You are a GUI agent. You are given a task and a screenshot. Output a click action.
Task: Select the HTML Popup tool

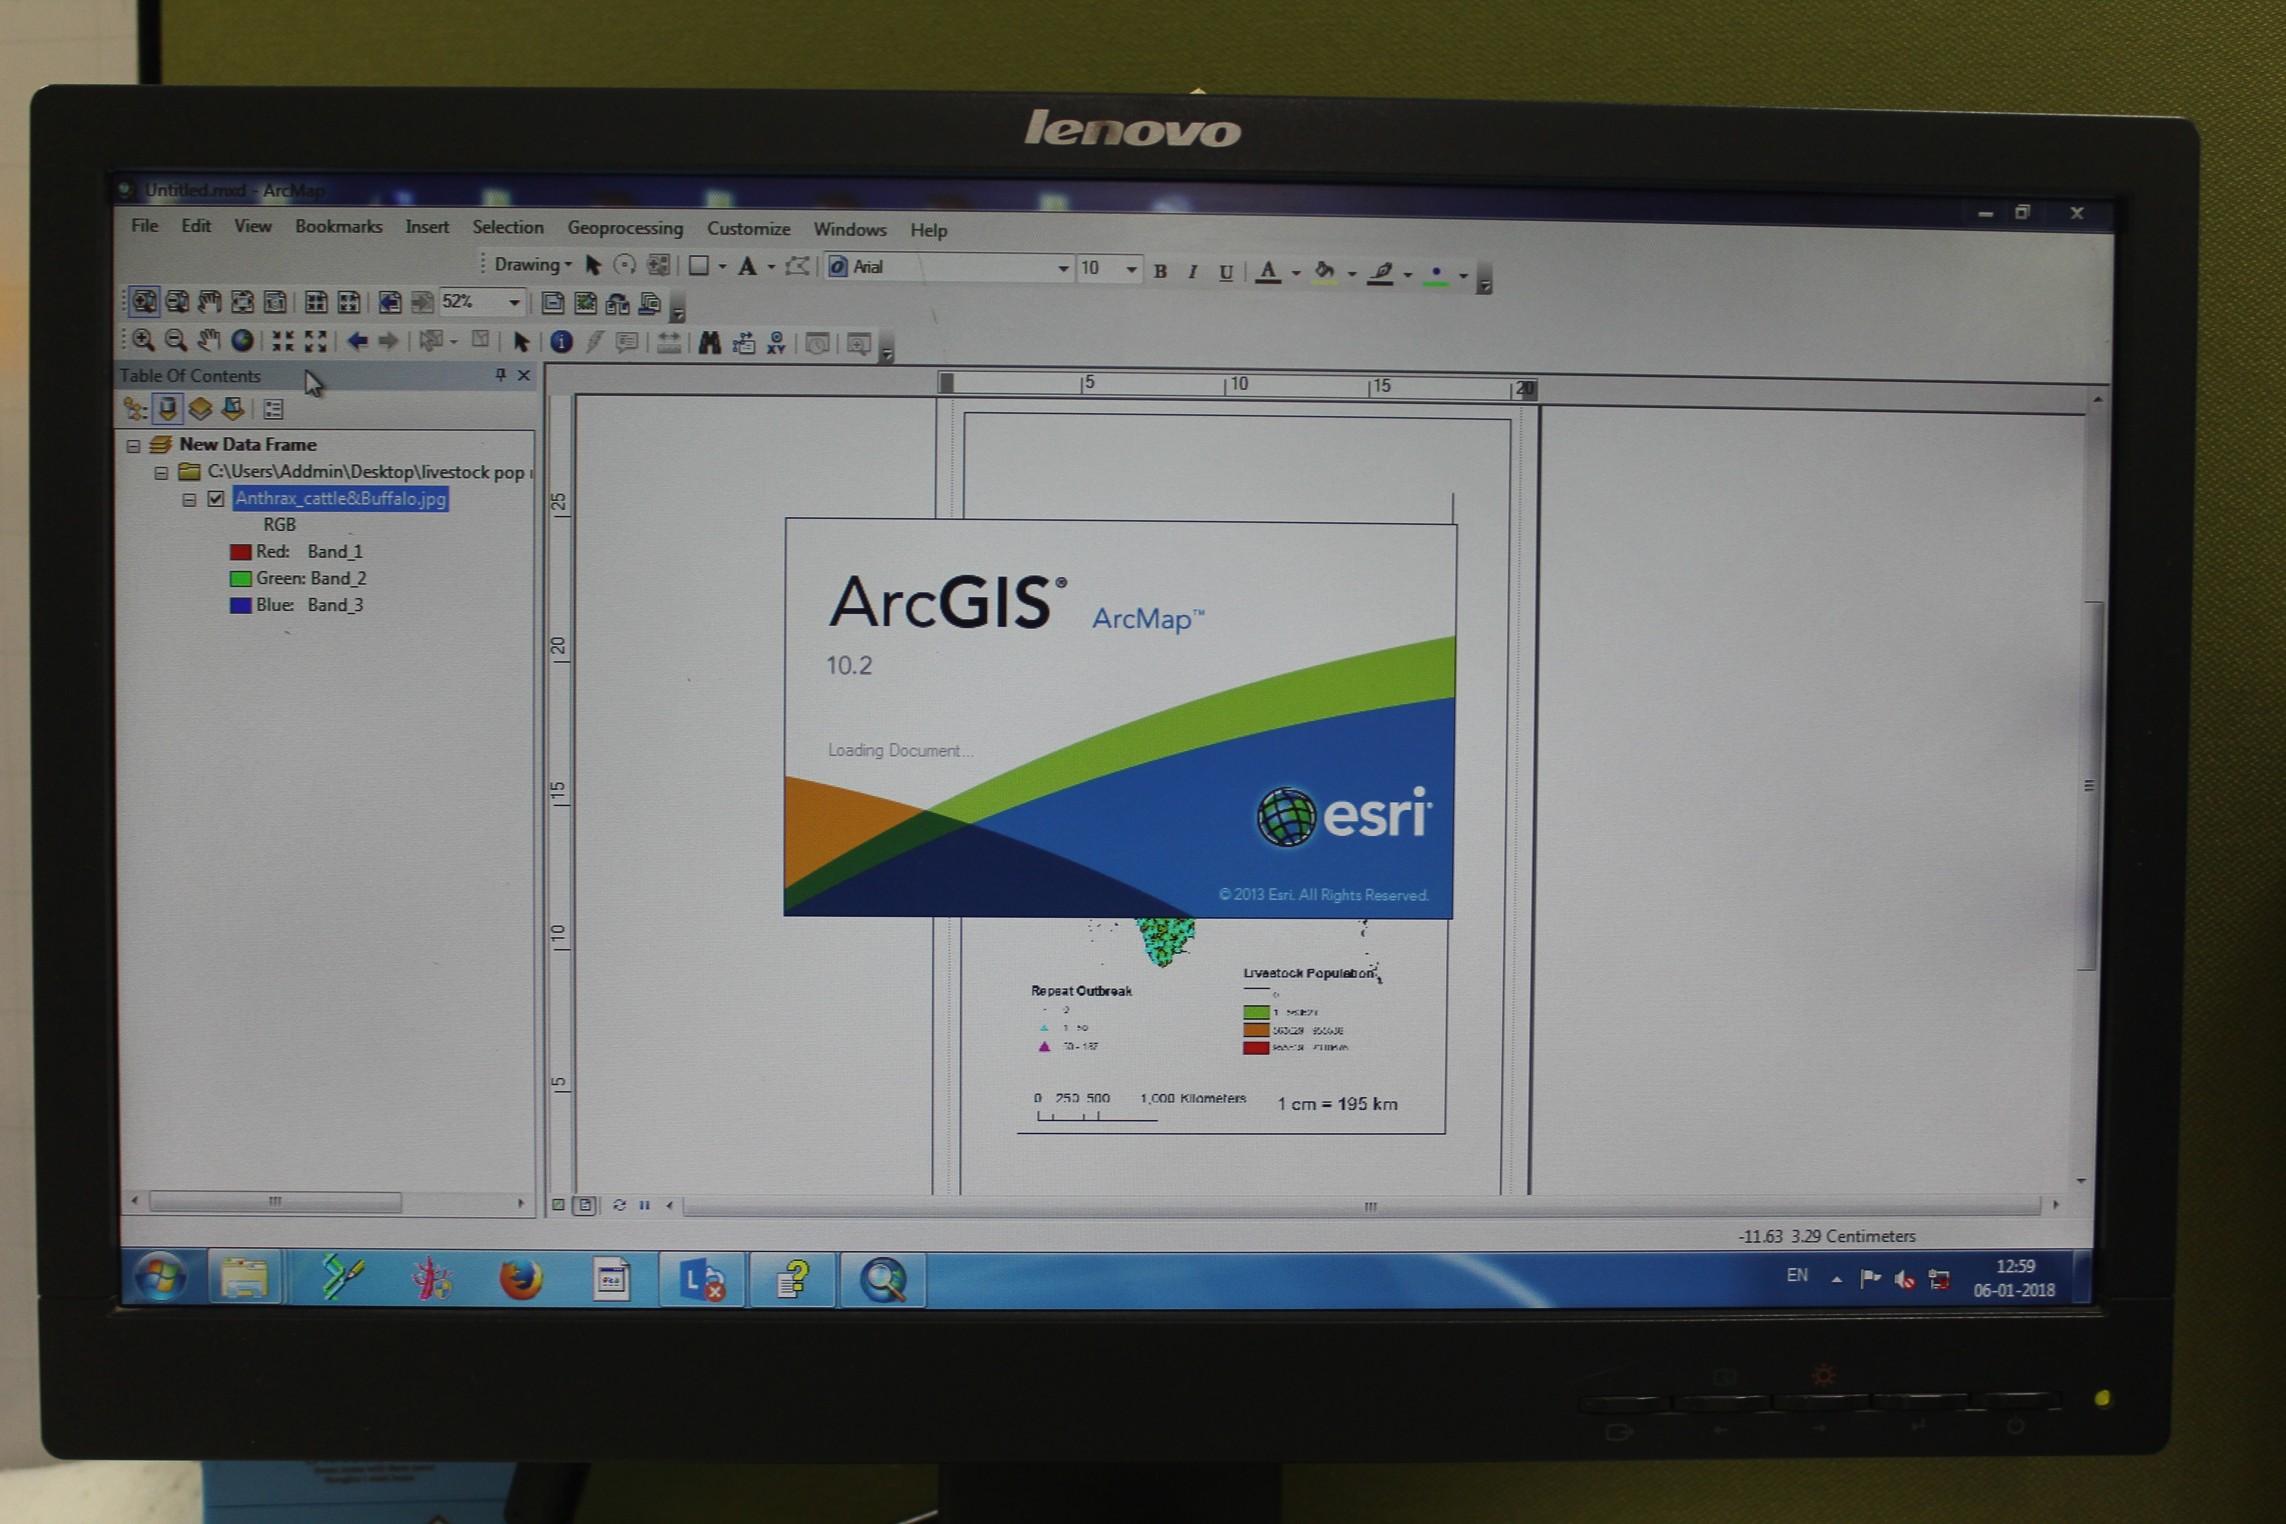click(x=627, y=342)
